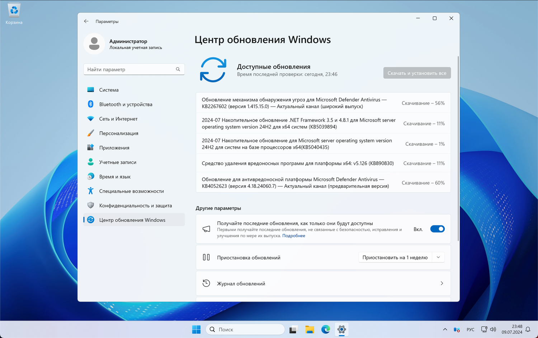Go to Bluetooth и устройства
This screenshot has width=538, height=338.
(x=134, y=104)
